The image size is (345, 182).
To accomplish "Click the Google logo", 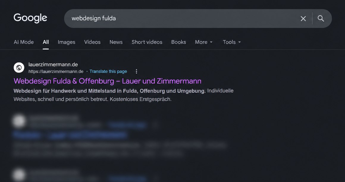I will (x=30, y=18).
